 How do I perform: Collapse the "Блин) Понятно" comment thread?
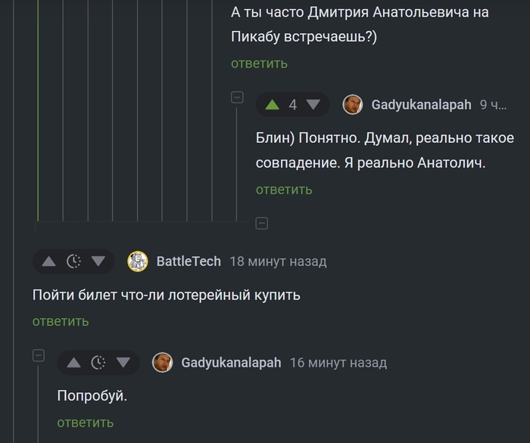coord(237,97)
